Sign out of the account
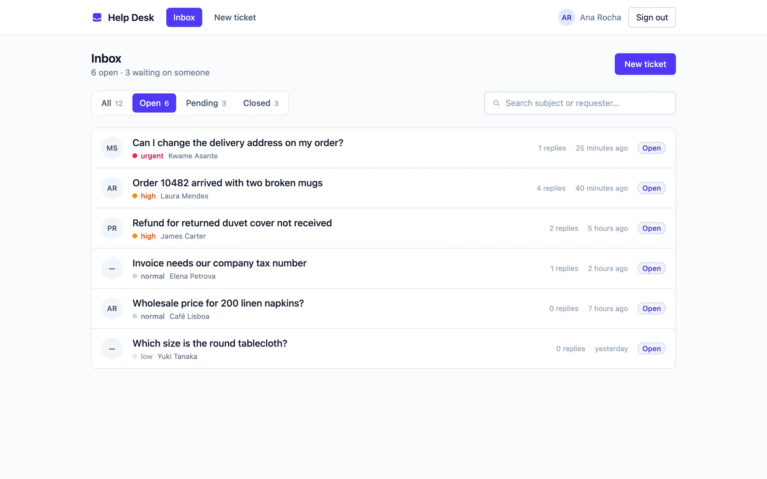Image resolution: width=767 pixels, height=479 pixels. 652,18
